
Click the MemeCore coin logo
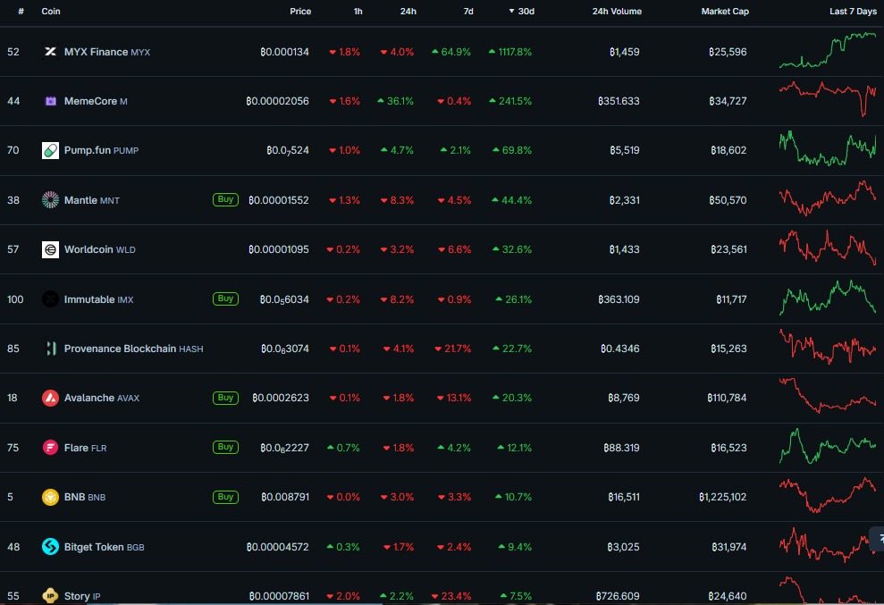click(50, 101)
